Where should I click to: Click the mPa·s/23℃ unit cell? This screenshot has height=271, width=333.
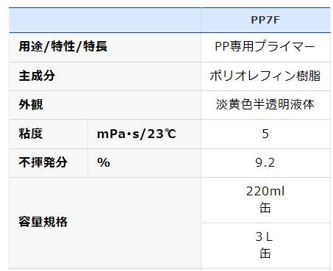point(145,134)
